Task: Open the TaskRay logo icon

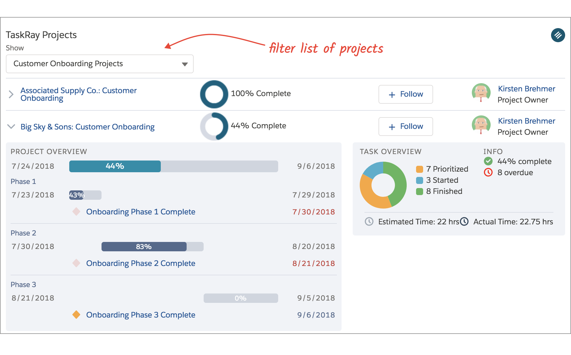Action: tap(558, 35)
